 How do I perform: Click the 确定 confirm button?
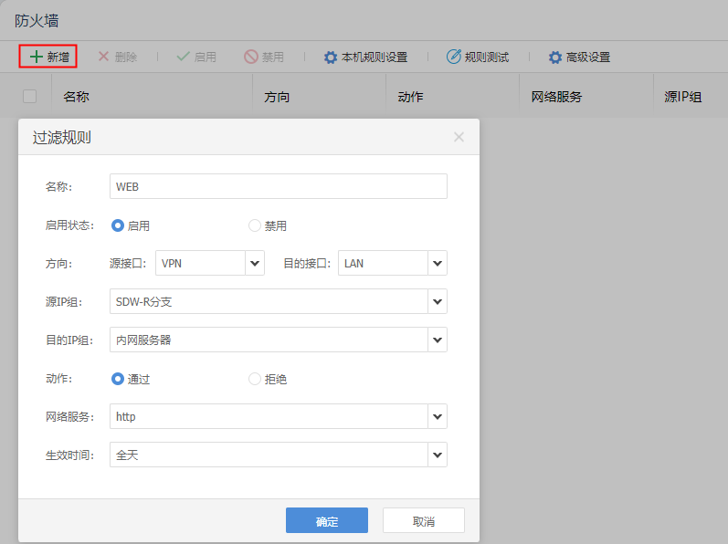(x=326, y=520)
